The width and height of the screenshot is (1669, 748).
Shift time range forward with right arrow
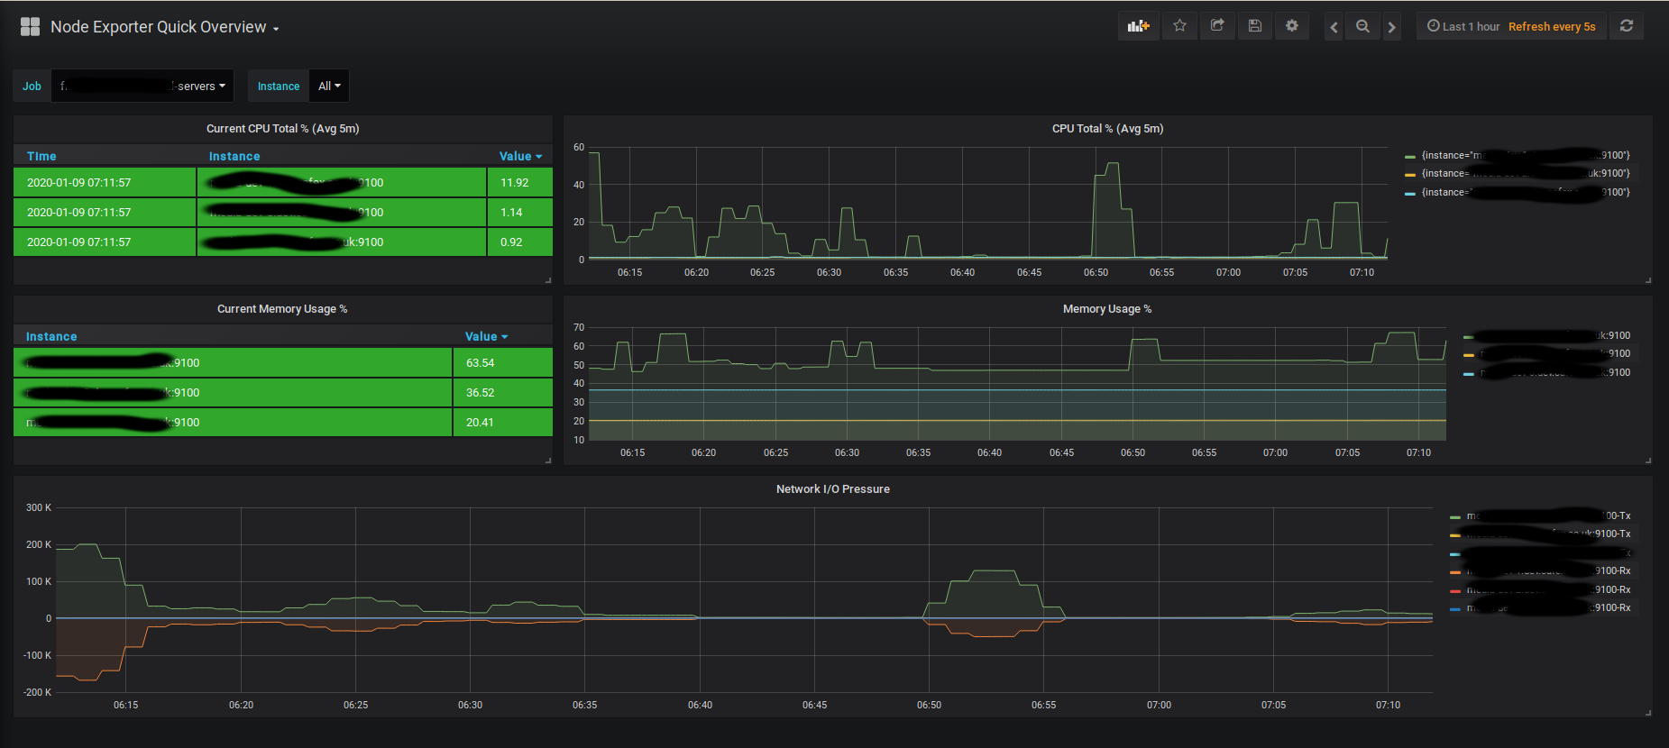point(1392,27)
